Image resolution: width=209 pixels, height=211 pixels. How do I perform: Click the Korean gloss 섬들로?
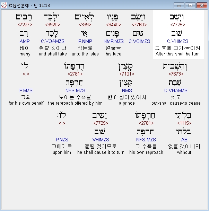(x=85, y=48)
